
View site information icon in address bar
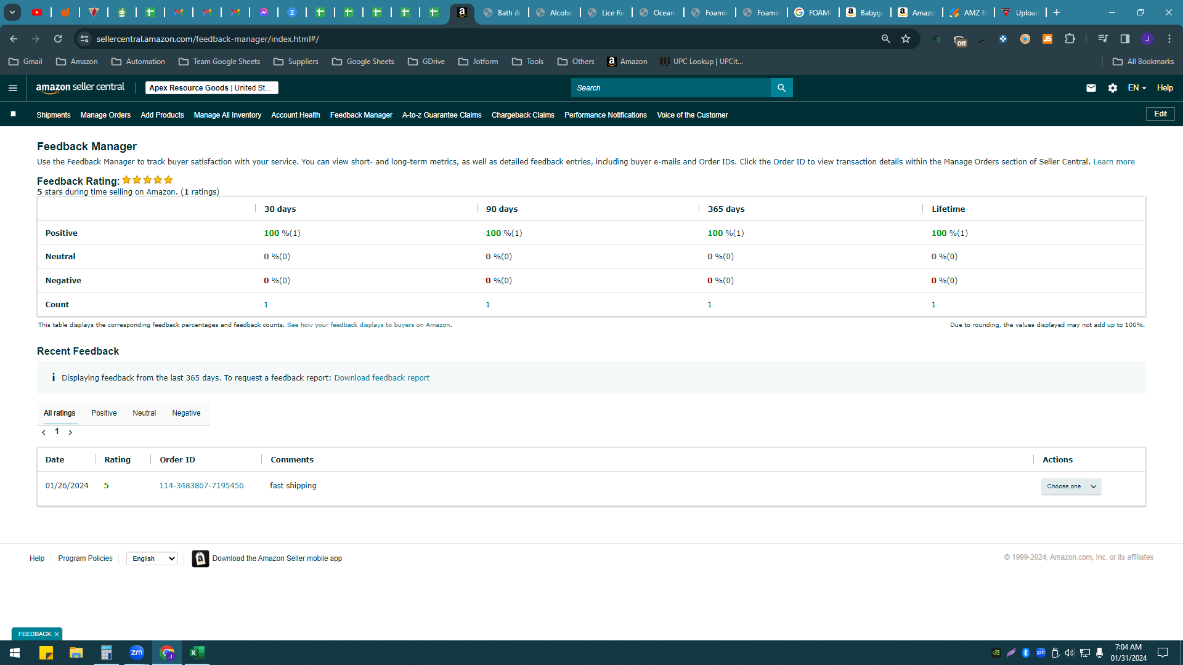(84, 39)
